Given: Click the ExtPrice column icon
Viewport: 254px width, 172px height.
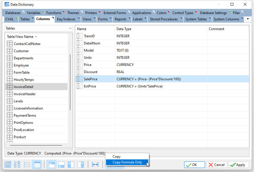Looking at the screenshot, I should pos(80,86).
